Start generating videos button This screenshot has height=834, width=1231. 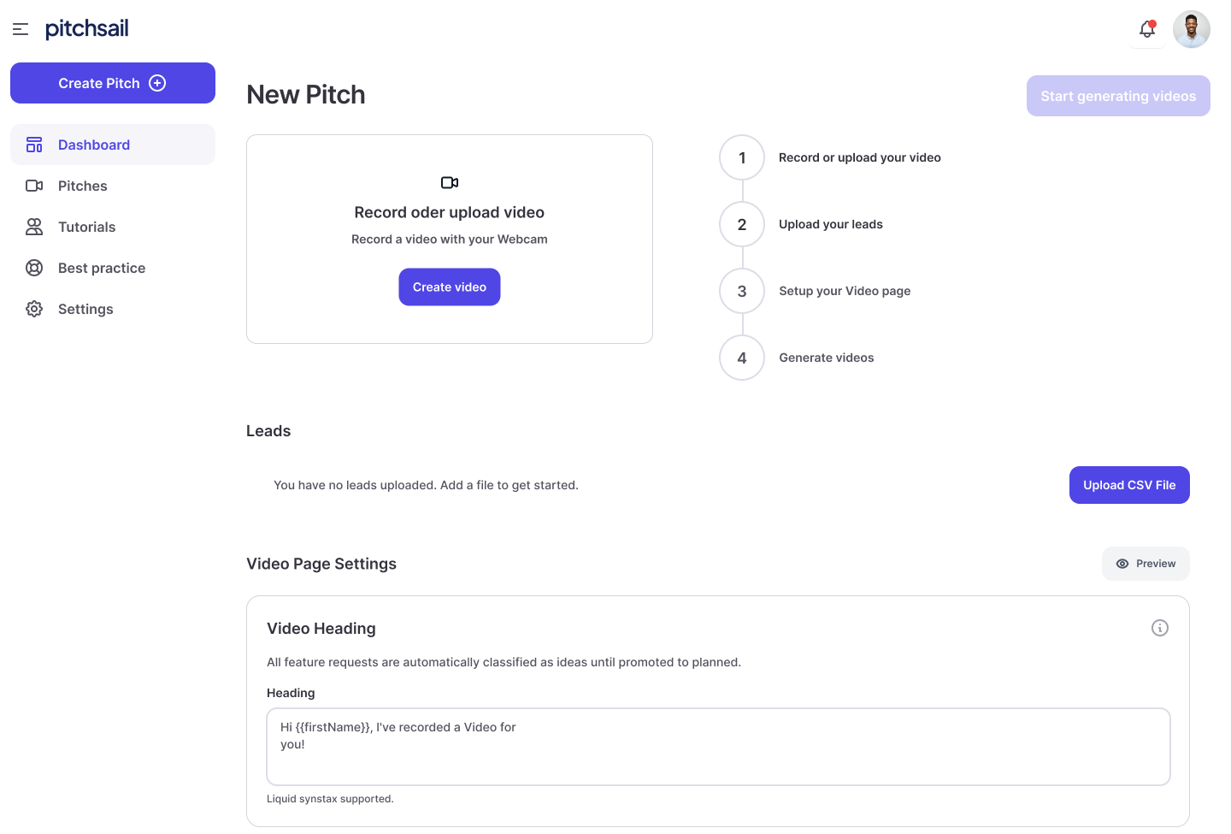(x=1118, y=96)
